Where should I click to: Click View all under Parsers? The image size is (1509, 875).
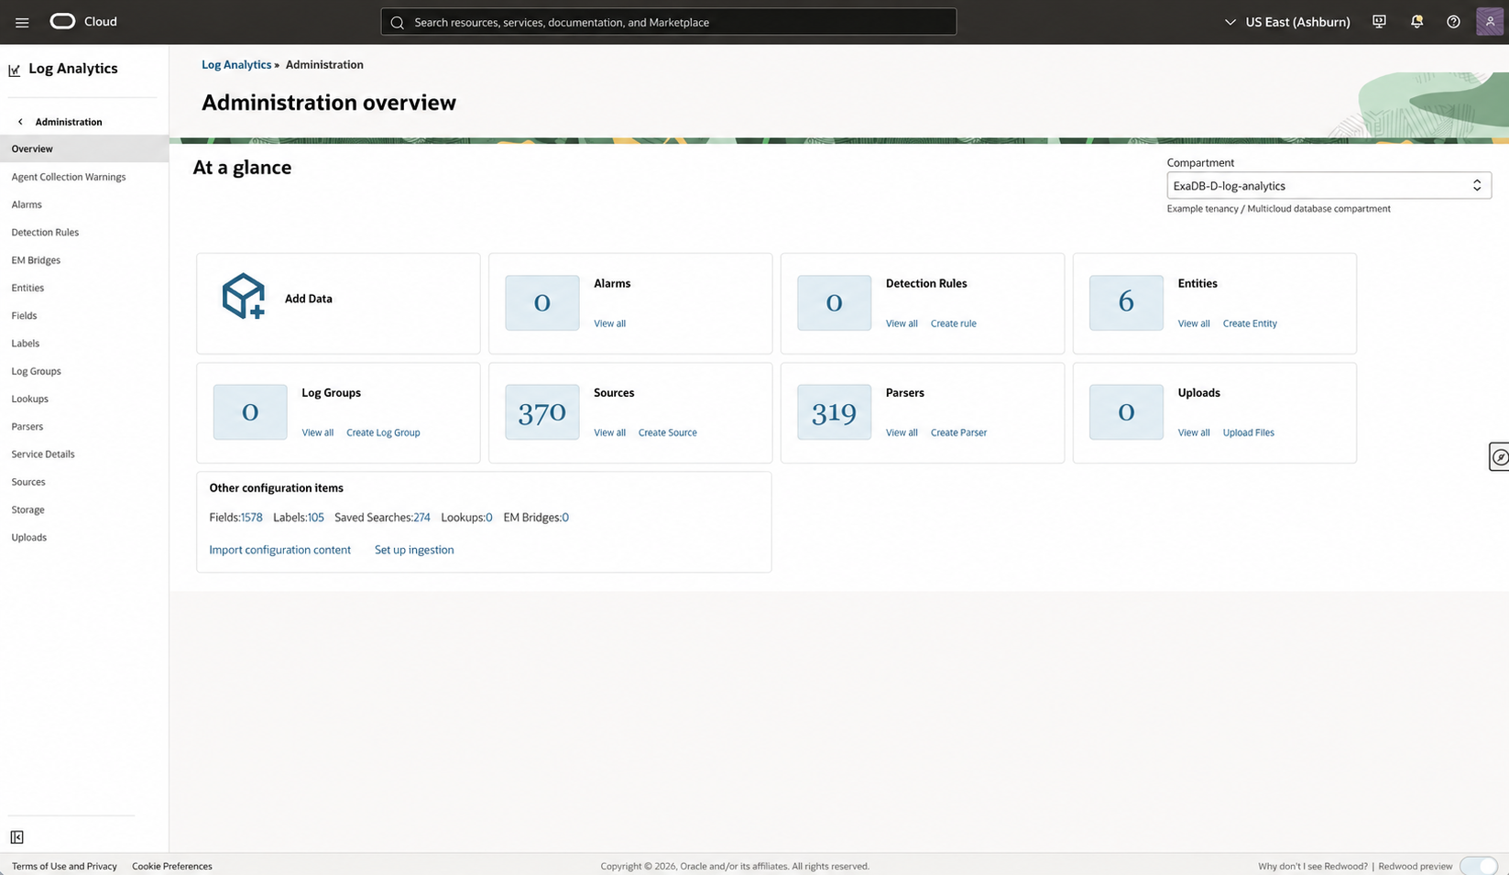pyautogui.click(x=902, y=432)
